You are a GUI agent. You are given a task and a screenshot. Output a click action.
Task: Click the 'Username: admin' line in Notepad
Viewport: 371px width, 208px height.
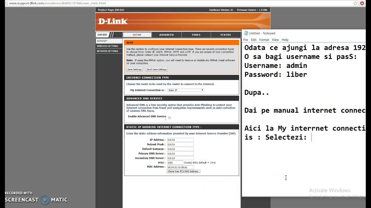276,66
